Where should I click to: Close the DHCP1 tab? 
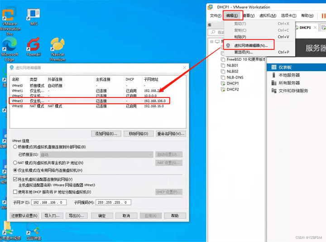pyautogui.click(x=315, y=28)
